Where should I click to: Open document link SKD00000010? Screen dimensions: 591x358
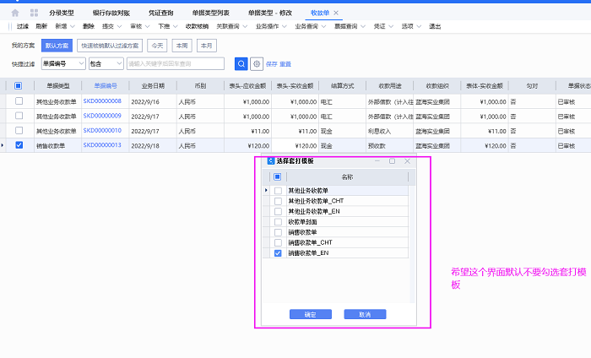click(x=101, y=131)
